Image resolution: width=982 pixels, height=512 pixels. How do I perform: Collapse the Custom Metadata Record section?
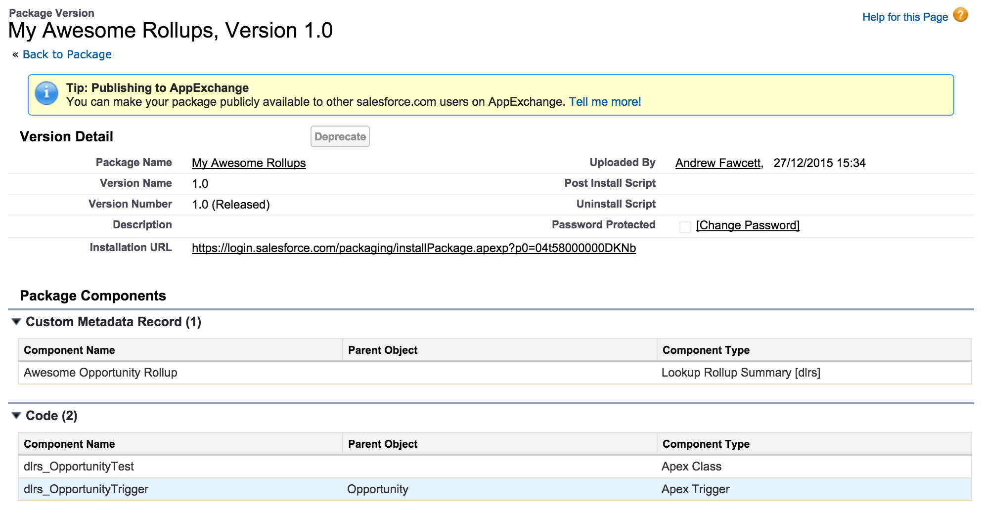(x=16, y=322)
